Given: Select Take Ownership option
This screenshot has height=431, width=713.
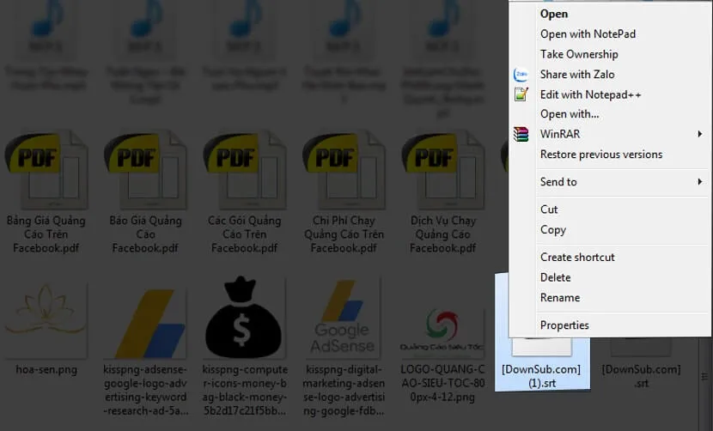Looking at the screenshot, I should tap(579, 54).
